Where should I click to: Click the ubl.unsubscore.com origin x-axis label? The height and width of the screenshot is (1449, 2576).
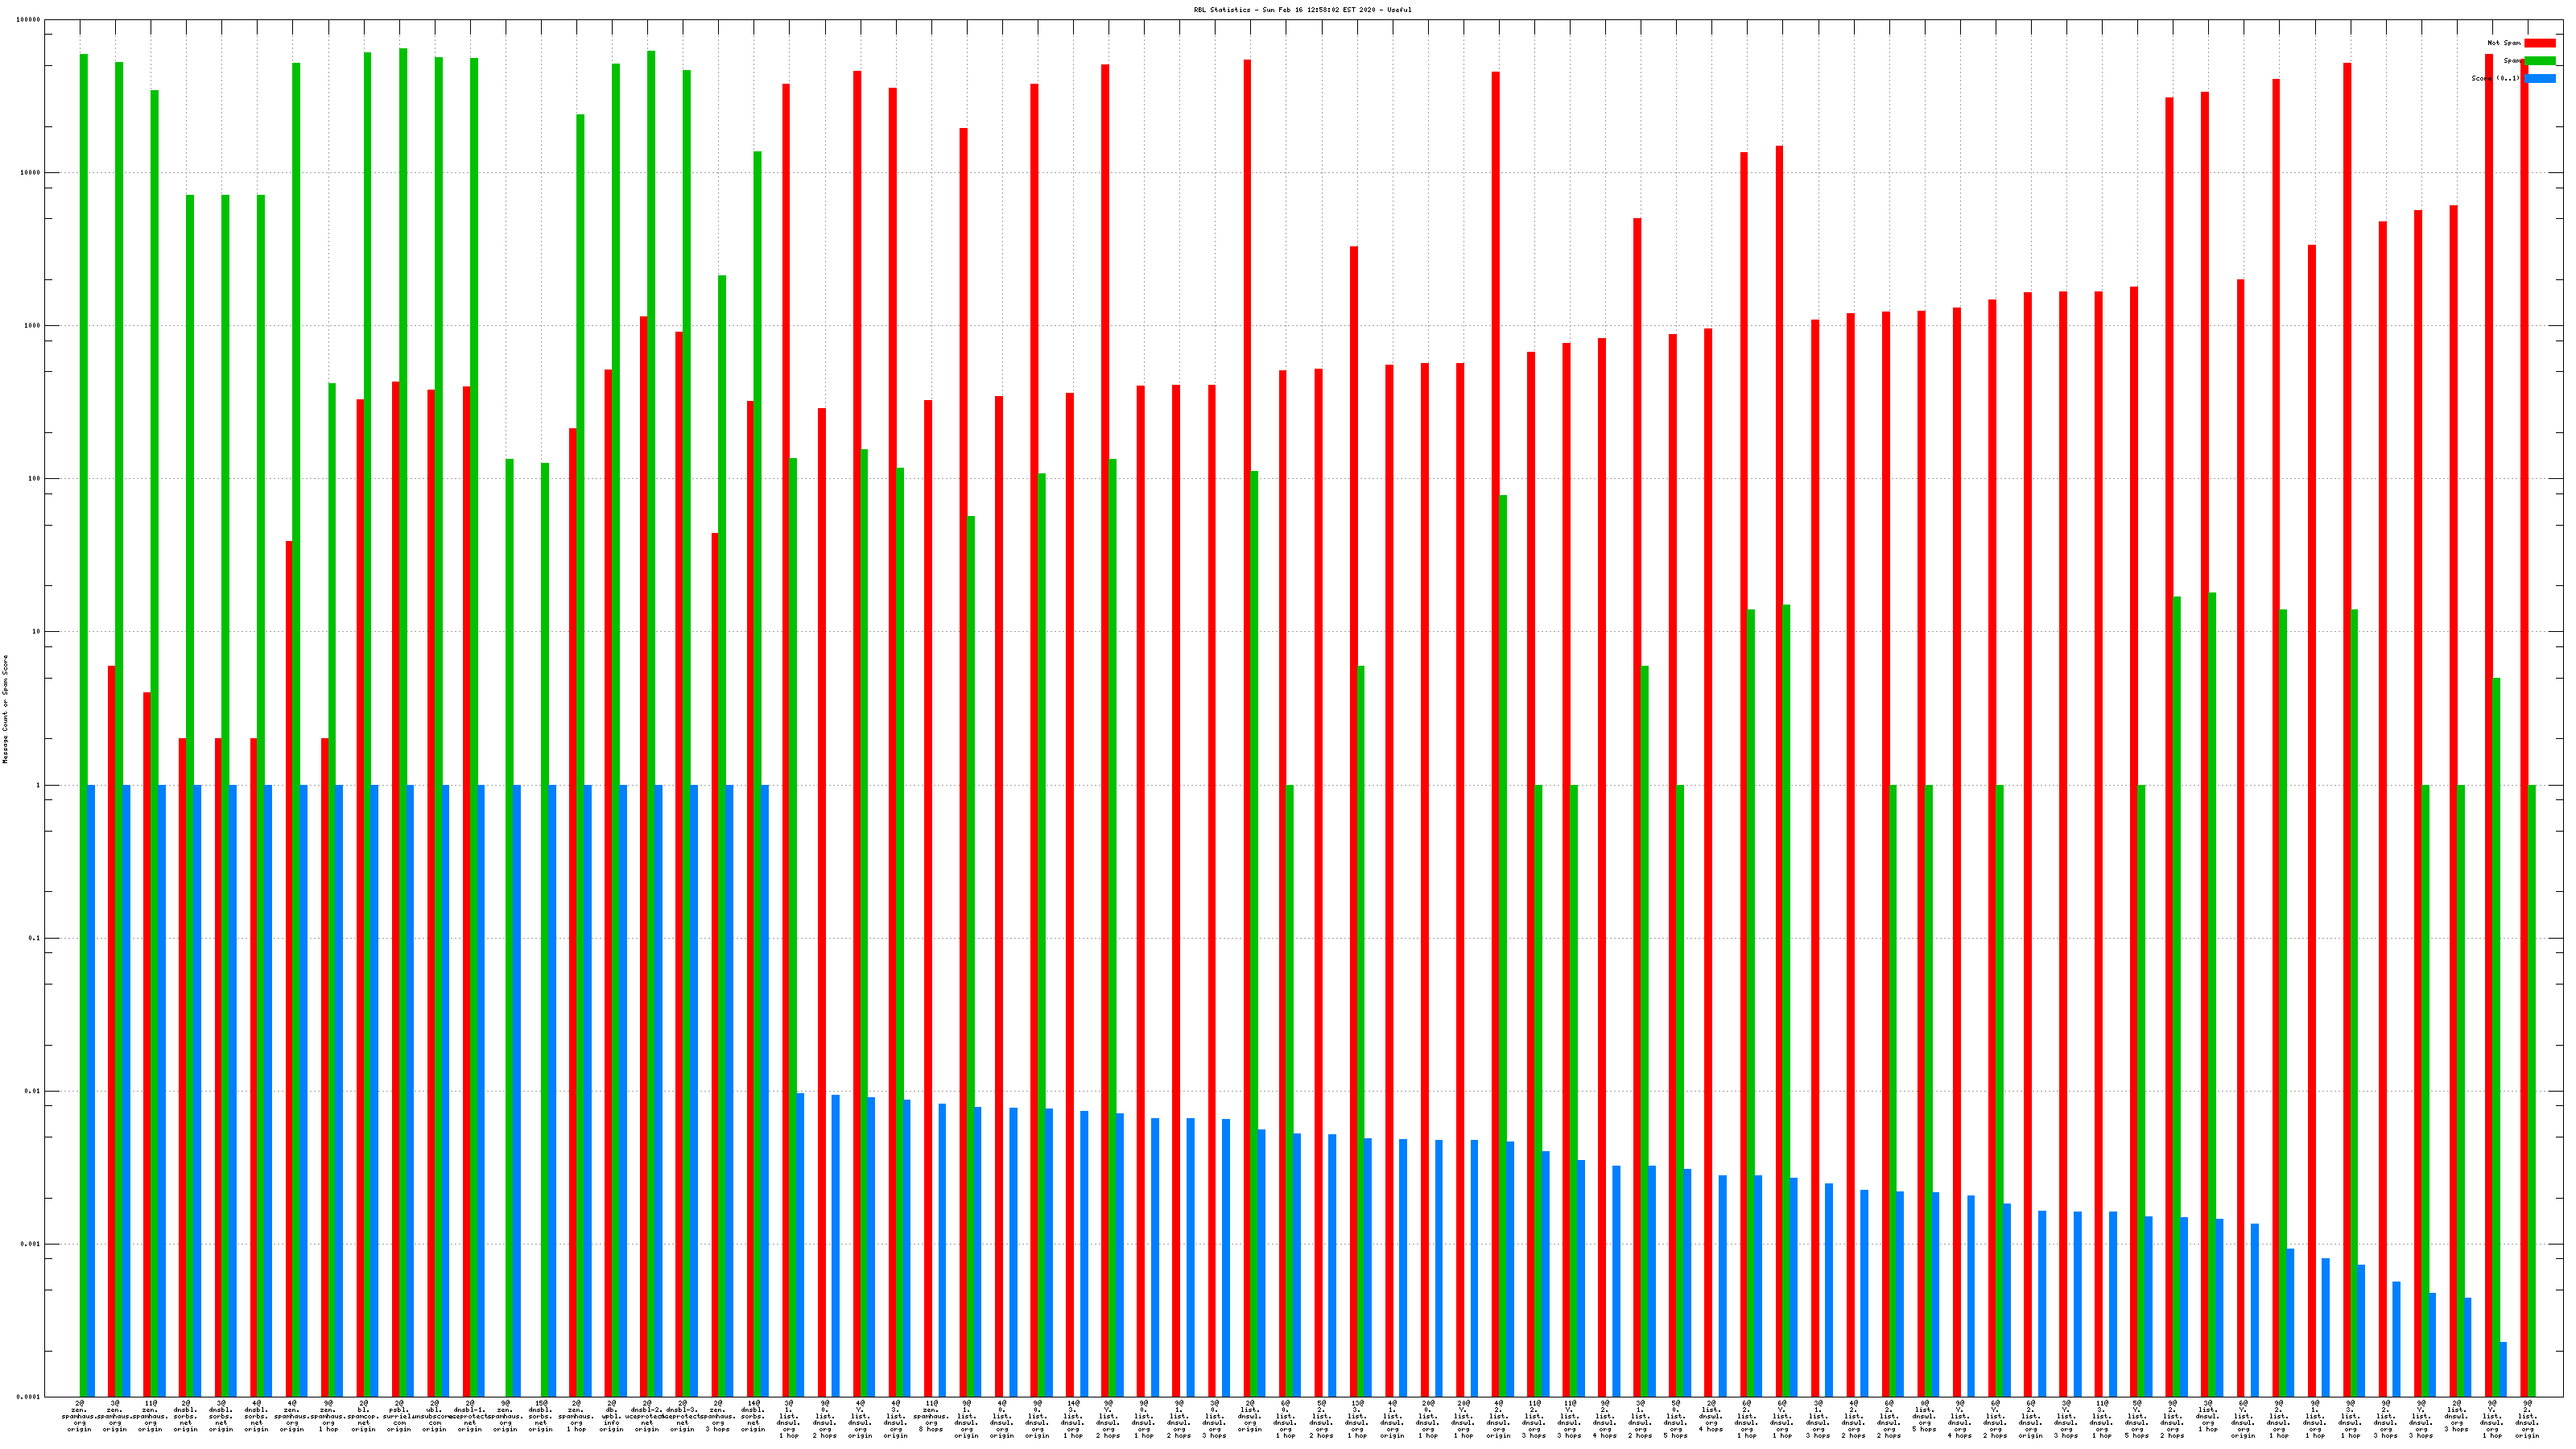tap(434, 1417)
